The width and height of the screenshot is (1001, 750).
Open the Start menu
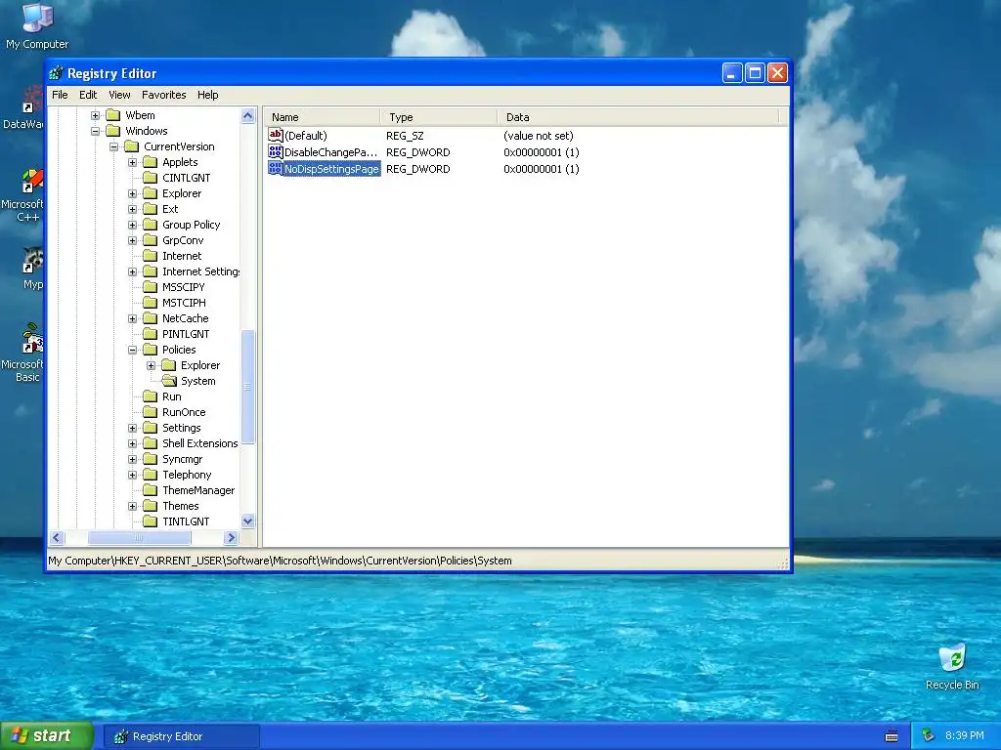tap(47, 736)
